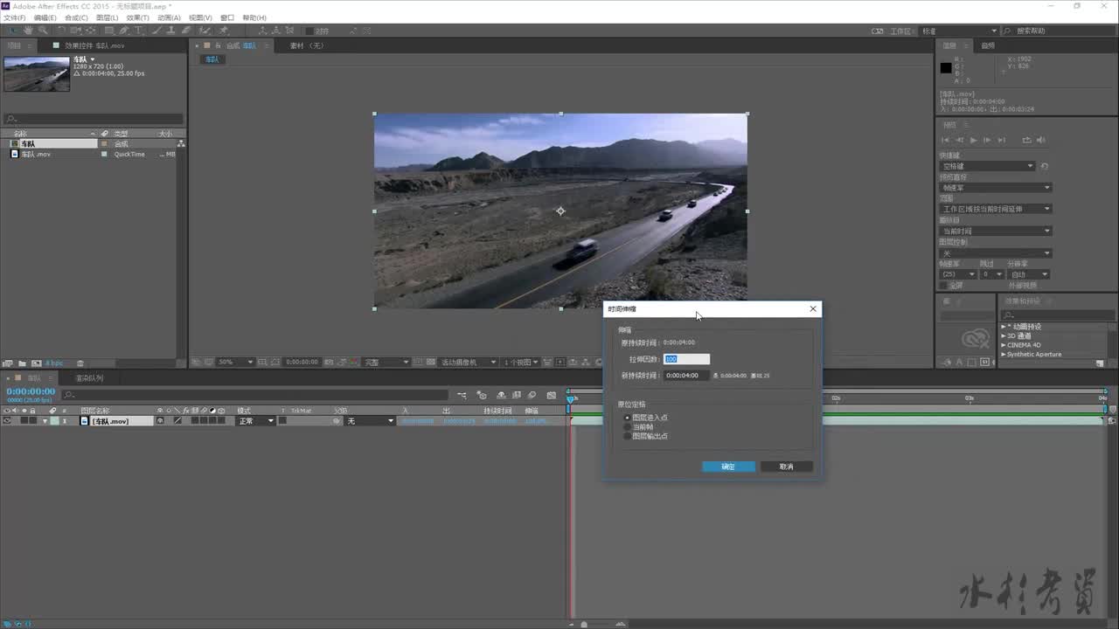
Task: Expand 车队.mov layer properties triangle
Action: coord(46,421)
